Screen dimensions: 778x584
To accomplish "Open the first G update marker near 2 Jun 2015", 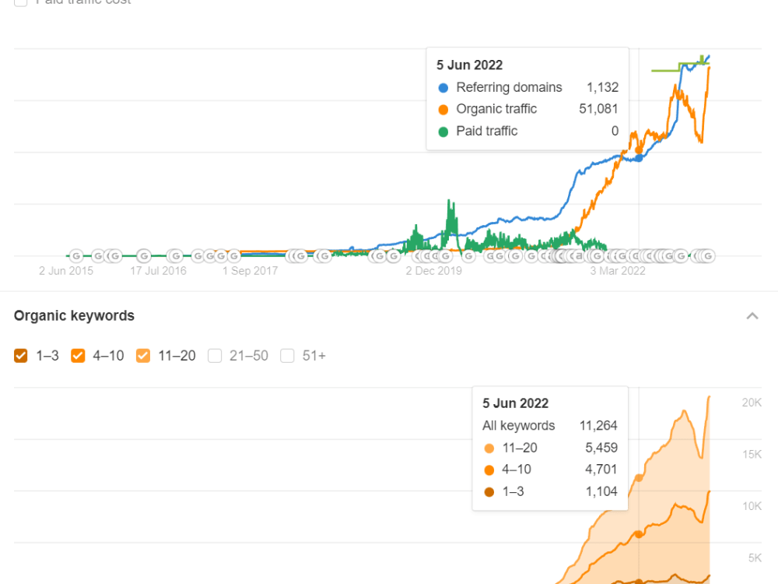I will [76, 255].
